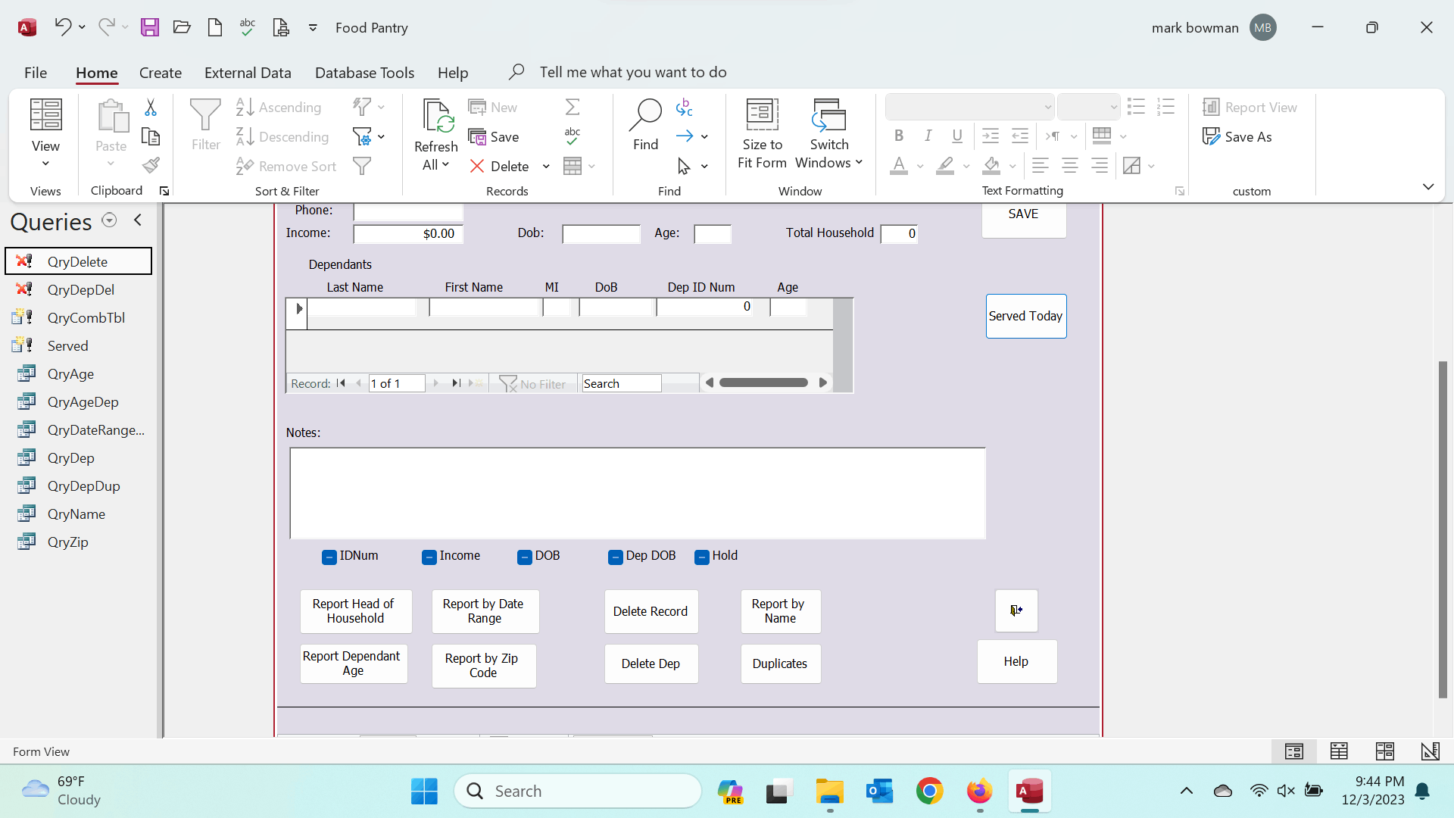The width and height of the screenshot is (1454, 818).
Task: Expand the Delete dropdown arrow
Action: pos(546,167)
